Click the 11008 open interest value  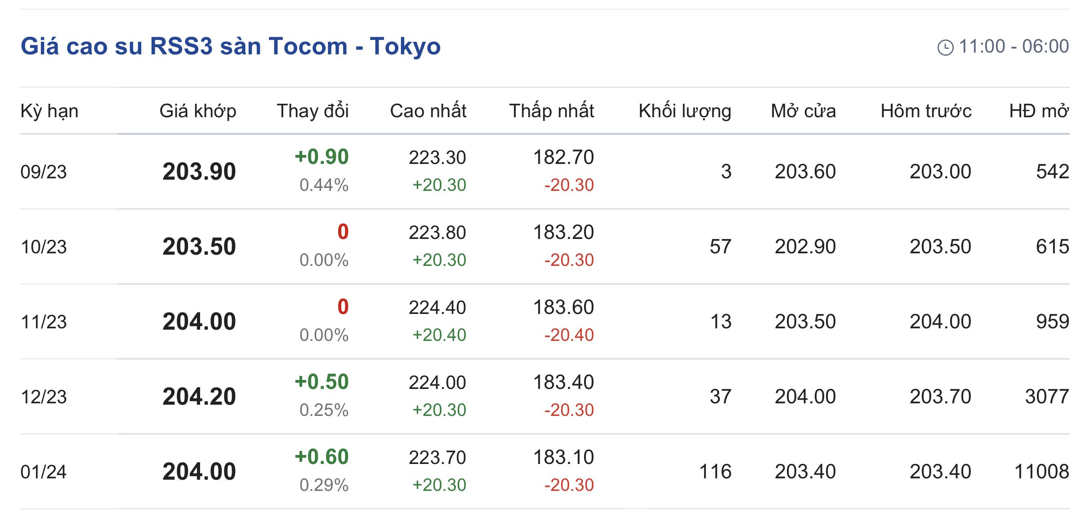[x=1041, y=472]
